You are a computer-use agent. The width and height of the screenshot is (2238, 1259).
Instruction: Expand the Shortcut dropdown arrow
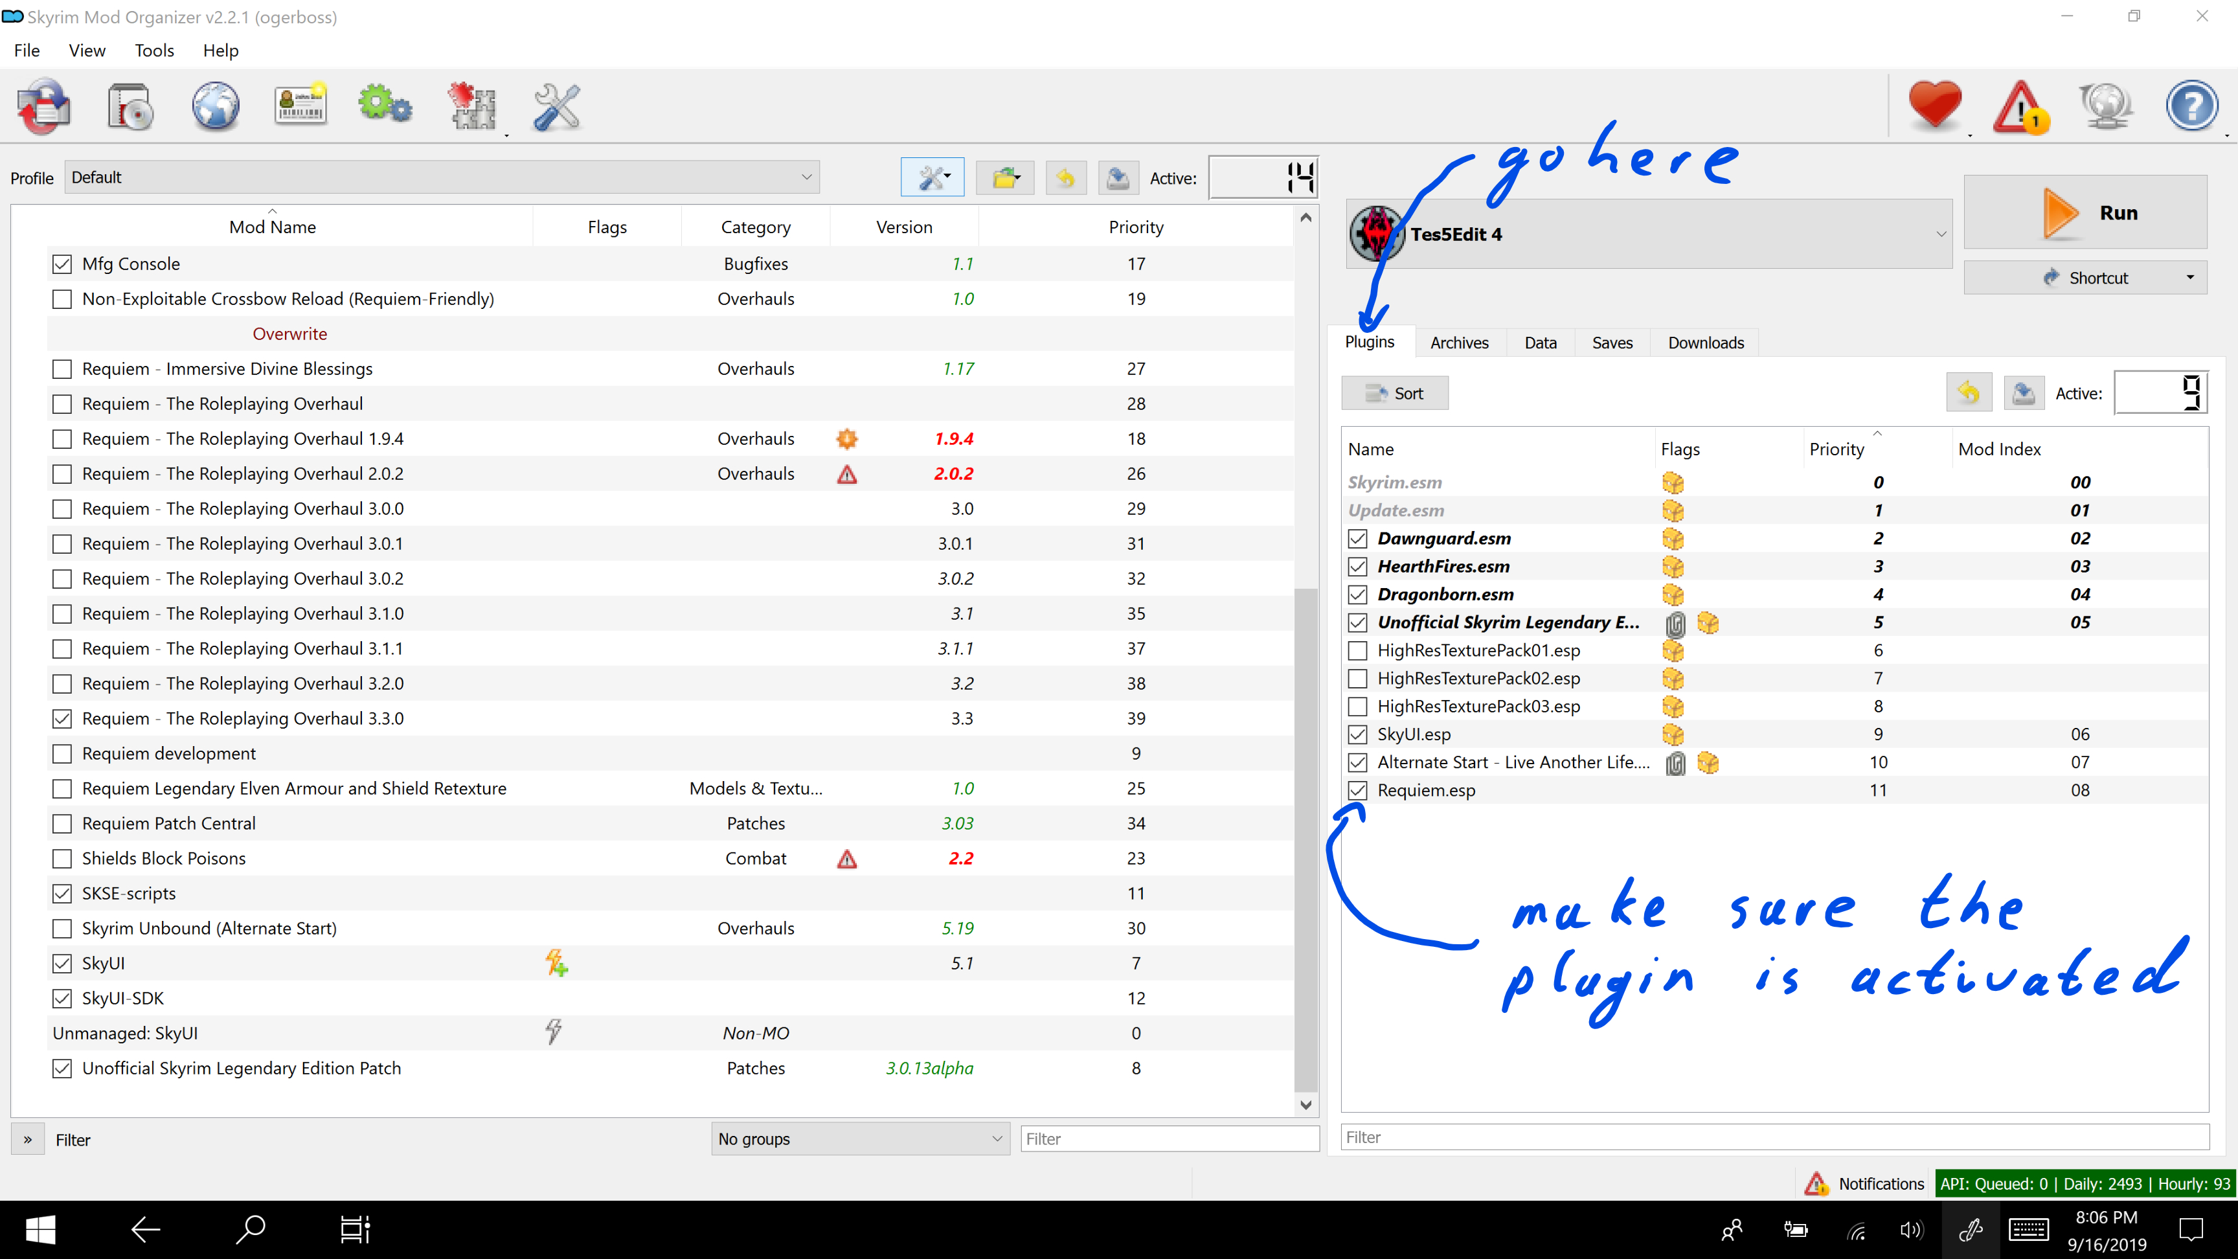pos(2190,278)
